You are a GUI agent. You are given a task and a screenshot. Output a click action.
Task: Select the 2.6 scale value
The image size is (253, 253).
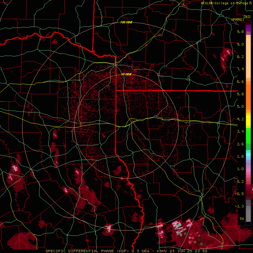tap(240, 144)
